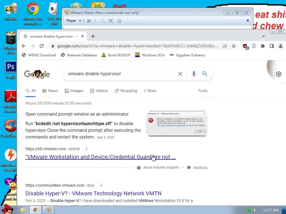Open Disable Hyper-V? VMTN result
Viewport: 286px width, 214px height.
[x=93, y=193]
